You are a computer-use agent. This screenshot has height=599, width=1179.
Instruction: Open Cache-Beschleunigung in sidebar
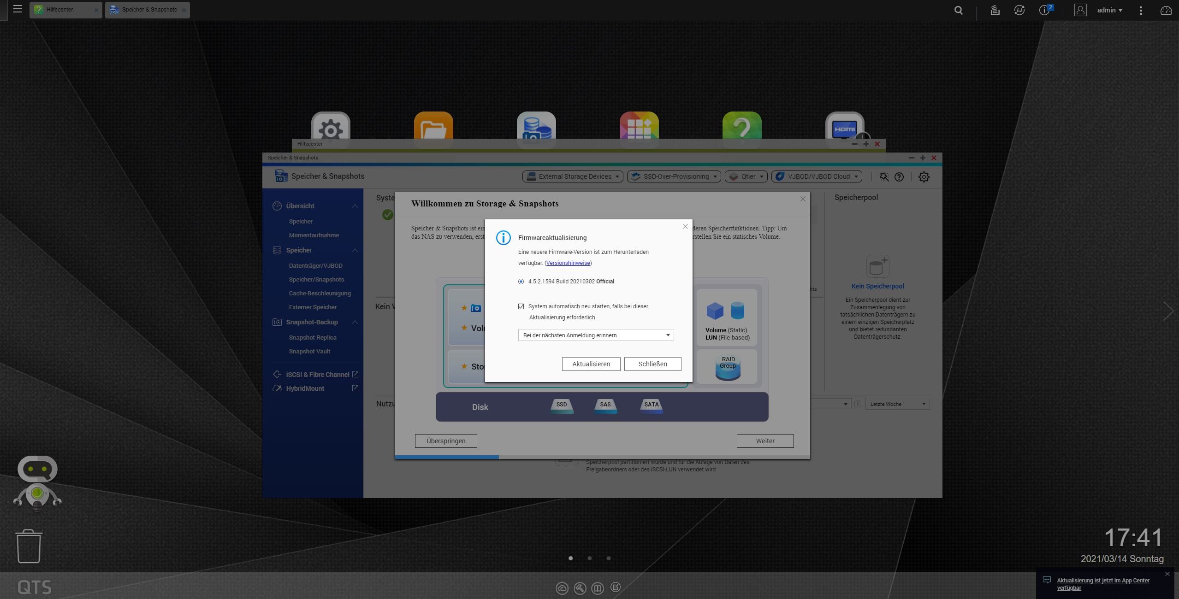[x=320, y=294]
